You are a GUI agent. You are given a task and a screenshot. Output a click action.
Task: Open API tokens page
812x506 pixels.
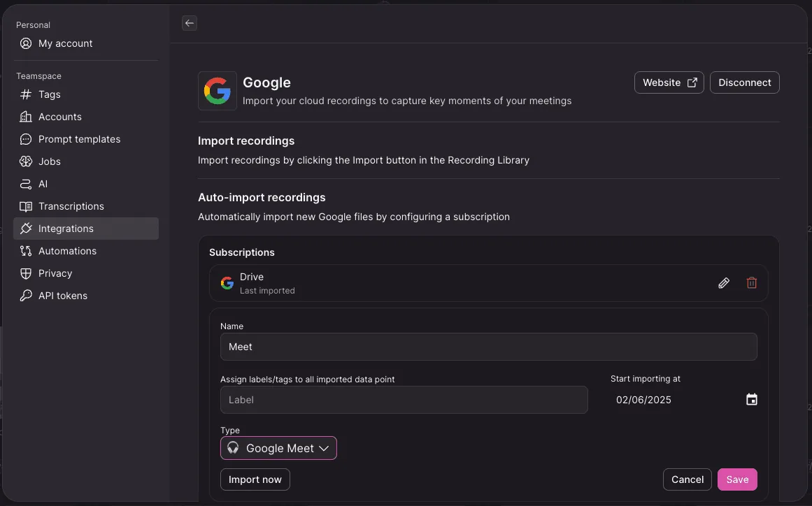(x=86, y=296)
